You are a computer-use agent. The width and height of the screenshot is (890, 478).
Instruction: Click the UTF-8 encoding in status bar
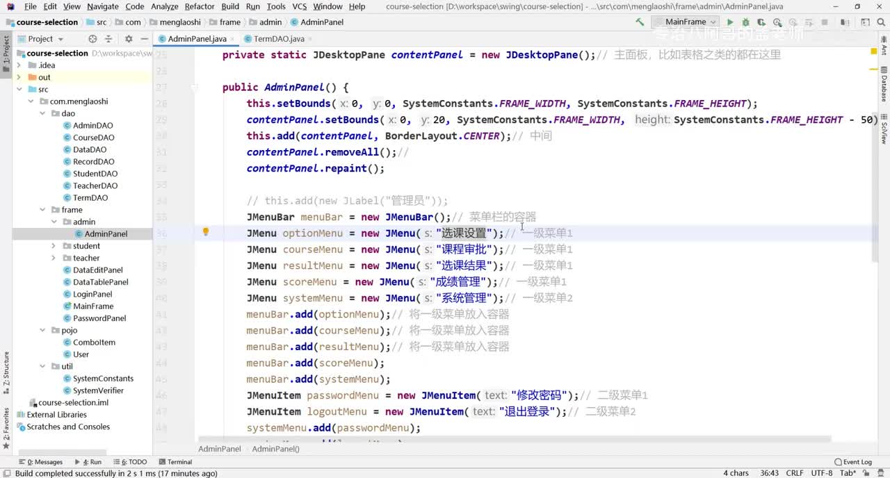point(822,473)
